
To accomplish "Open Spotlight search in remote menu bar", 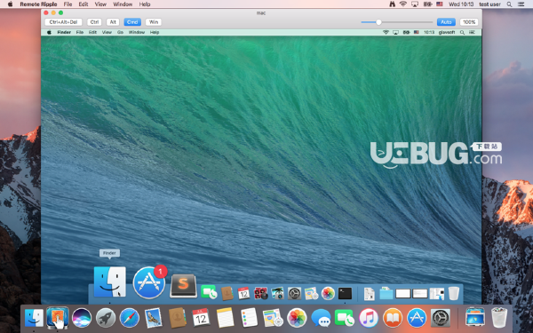I will click(462, 32).
